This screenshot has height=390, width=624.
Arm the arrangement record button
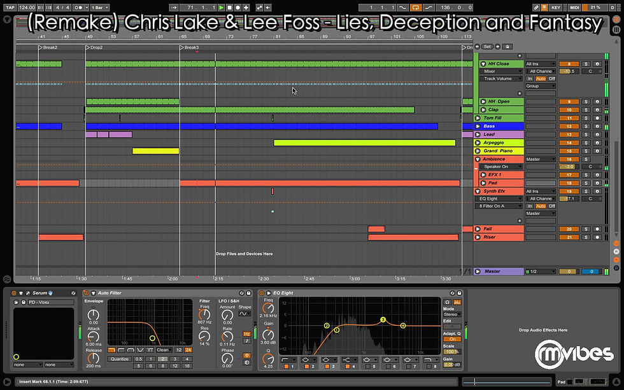coord(238,7)
